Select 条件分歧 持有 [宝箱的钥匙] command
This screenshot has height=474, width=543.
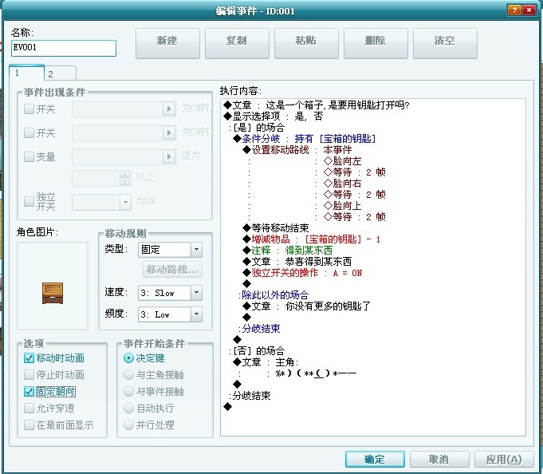[305, 139]
